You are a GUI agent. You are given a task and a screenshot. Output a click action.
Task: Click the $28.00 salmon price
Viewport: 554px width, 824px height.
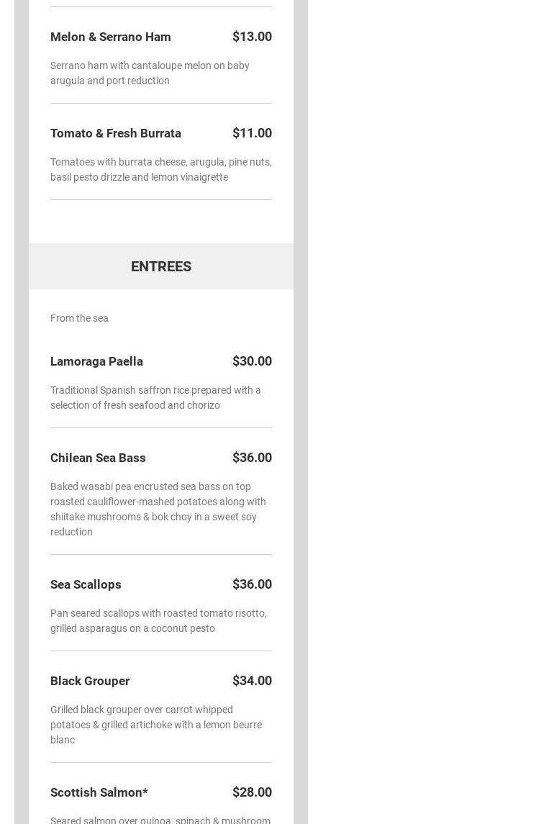click(252, 792)
